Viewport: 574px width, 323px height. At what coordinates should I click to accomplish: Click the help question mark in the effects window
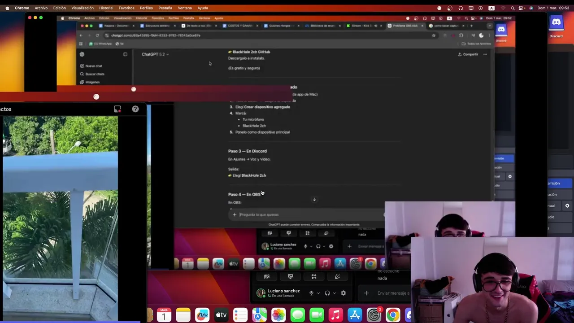pos(135,109)
